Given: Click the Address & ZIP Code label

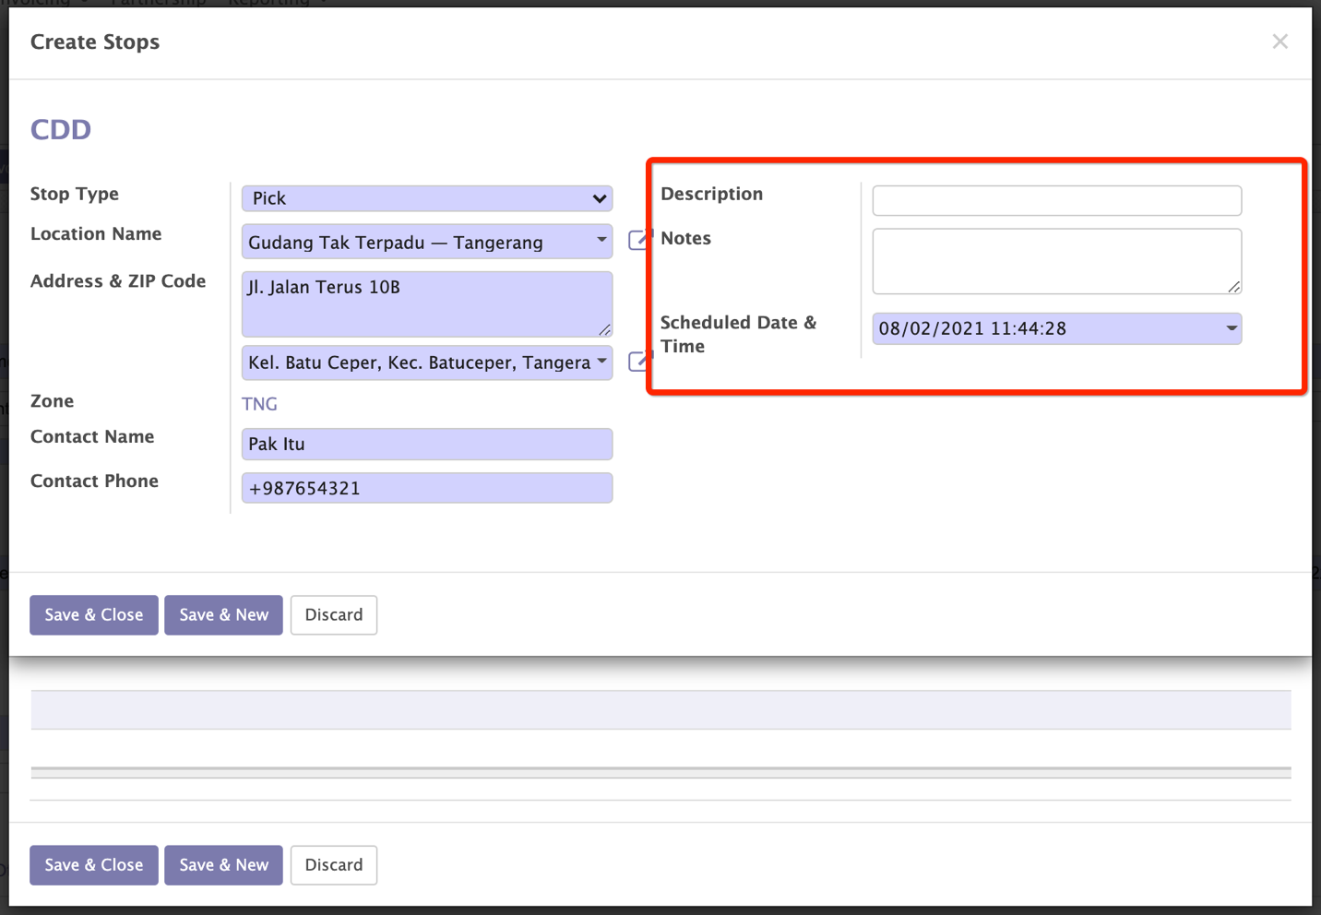Looking at the screenshot, I should coord(118,281).
